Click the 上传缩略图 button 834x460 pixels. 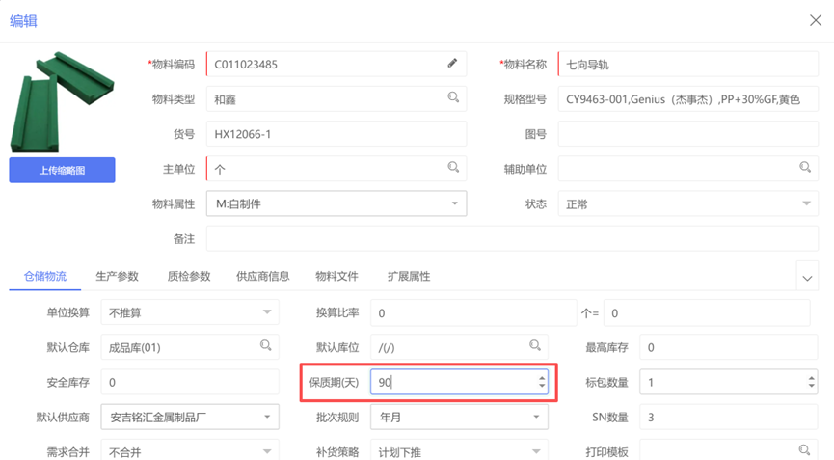coord(62,171)
